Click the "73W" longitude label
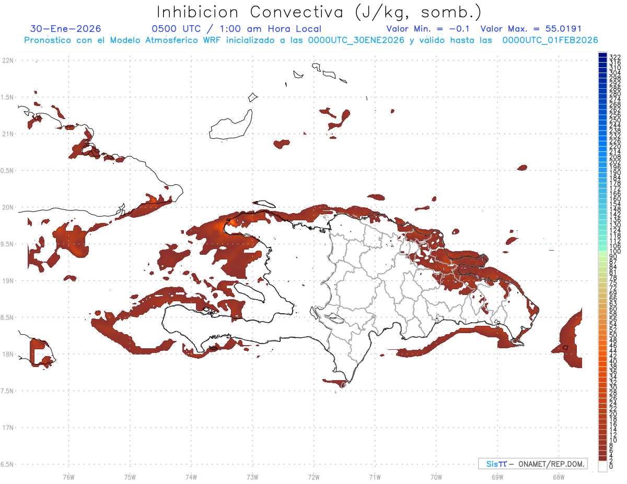Image resolution: width=627 pixels, height=484 pixels. tap(252, 477)
